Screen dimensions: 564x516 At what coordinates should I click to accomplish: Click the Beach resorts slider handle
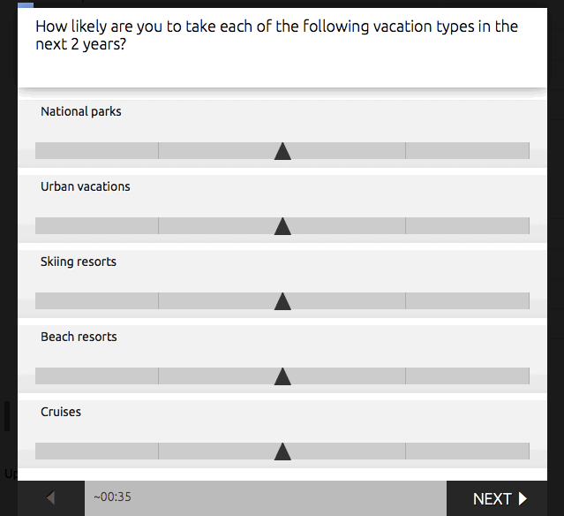tap(282, 376)
